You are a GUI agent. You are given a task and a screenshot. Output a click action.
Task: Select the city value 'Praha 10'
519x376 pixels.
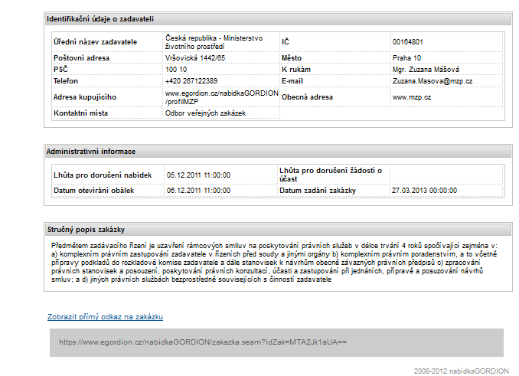(x=406, y=57)
